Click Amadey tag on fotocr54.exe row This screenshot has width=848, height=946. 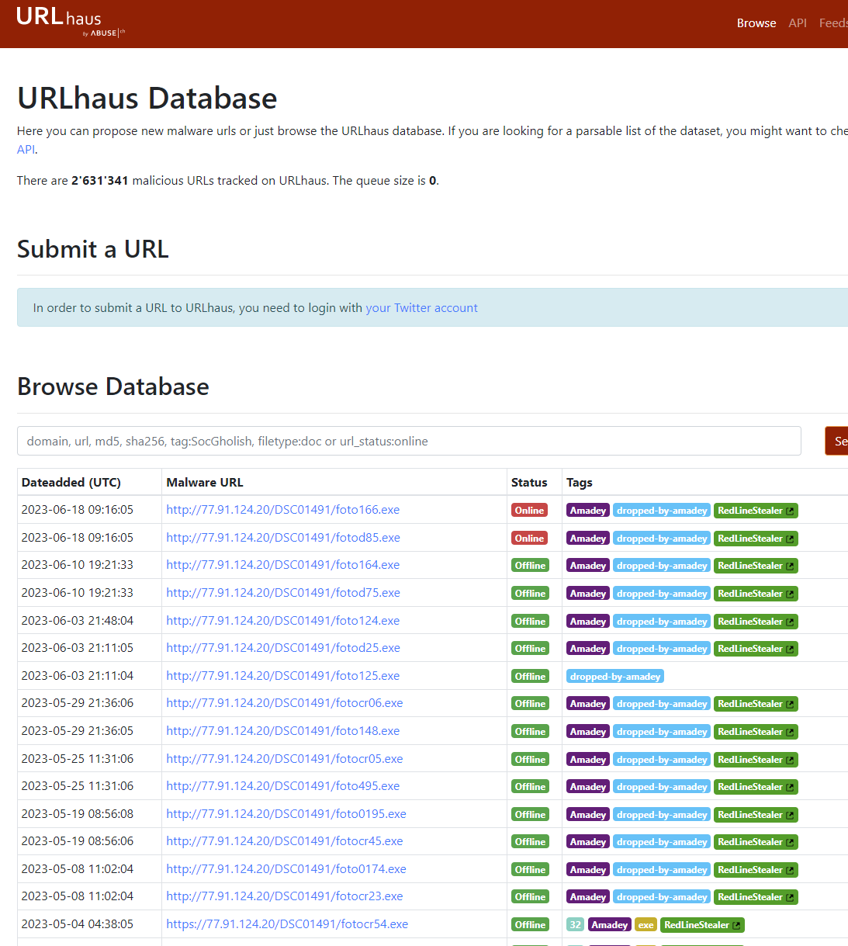coord(609,925)
